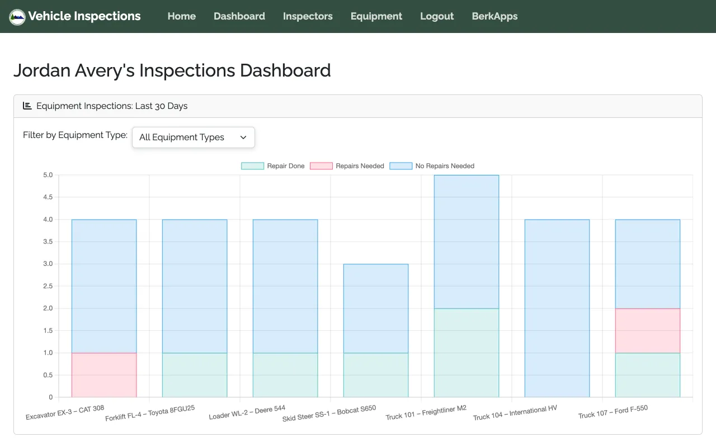Image resolution: width=716 pixels, height=447 pixels.
Task: Open the Equipment page
Action: click(x=376, y=16)
